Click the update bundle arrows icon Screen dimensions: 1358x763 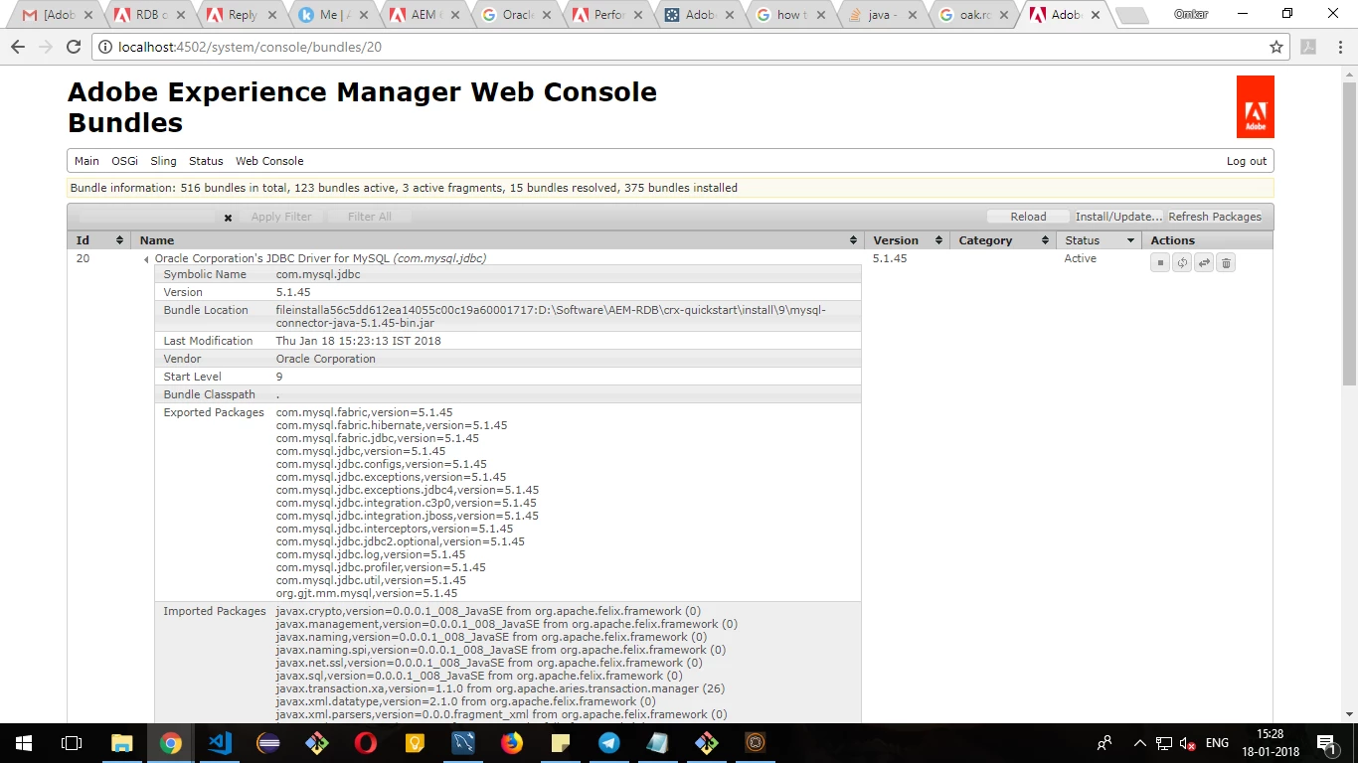[1204, 262]
